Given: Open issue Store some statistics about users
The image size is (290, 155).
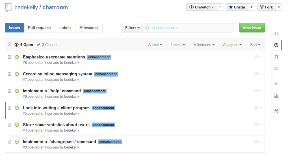Looking at the screenshot, I should [x=56, y=125].
